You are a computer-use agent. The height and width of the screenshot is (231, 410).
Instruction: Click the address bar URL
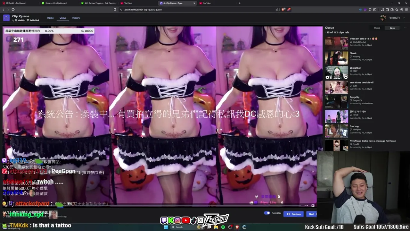[143, 10]
